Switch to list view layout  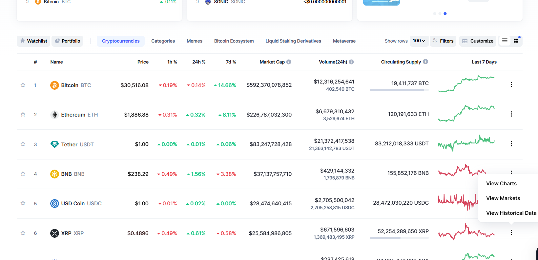(505, 41)
